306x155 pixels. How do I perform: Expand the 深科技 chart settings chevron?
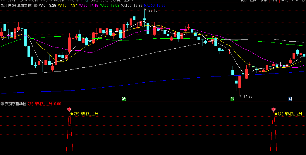coord(35,6)
